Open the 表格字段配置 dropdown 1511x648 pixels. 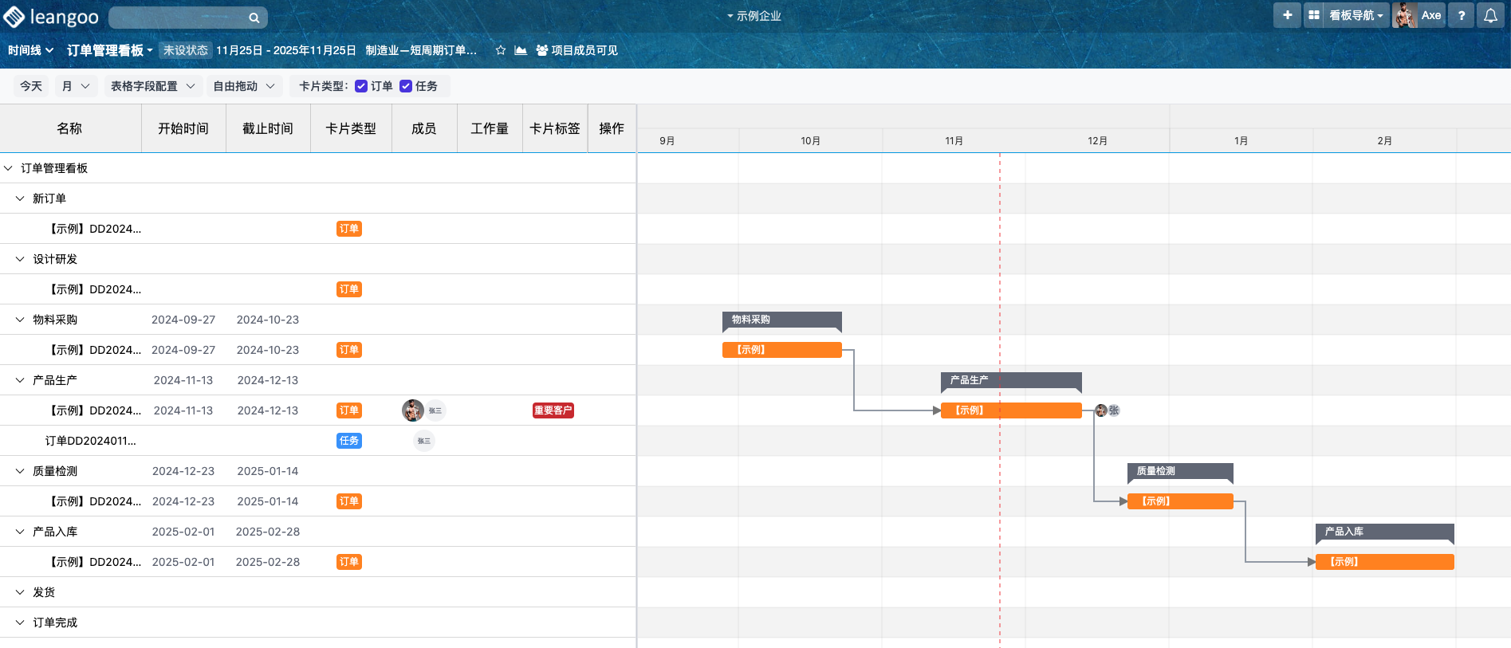(x=152, y=86)
